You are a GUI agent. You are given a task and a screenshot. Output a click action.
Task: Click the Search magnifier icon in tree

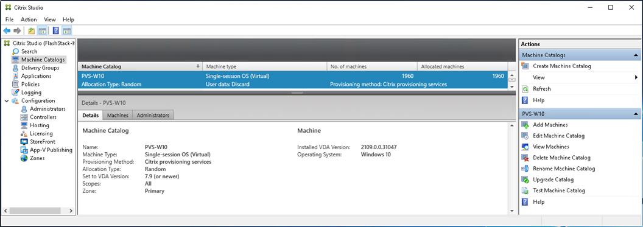tap(16, 51)
